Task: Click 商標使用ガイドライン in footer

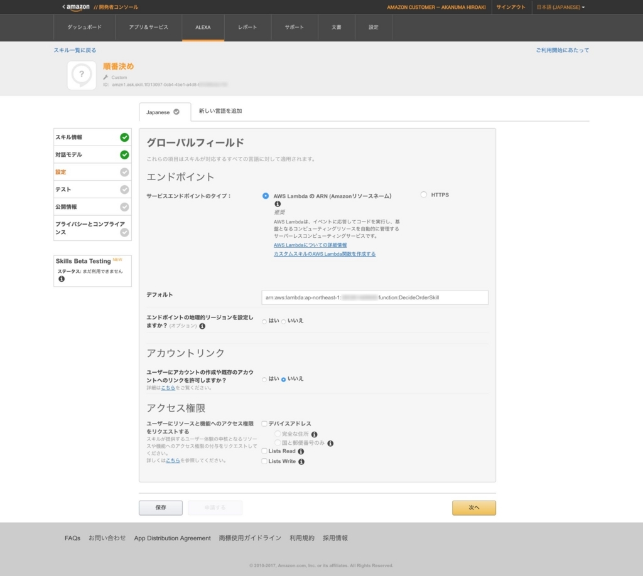Action: pos(250,538)
